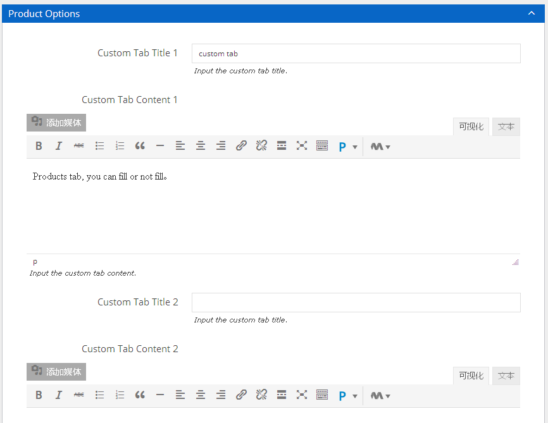The image size is (548, 423).
Task: Click the Content 1 editor resize handle
Action: click(x=516, y=262)
